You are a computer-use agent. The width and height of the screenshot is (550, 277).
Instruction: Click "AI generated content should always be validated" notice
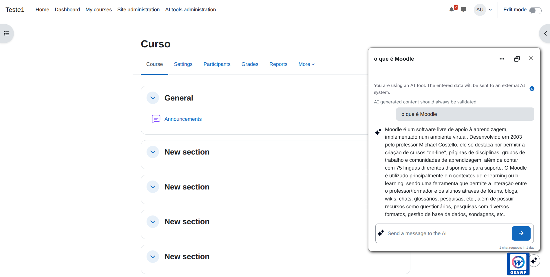point(426,102)
